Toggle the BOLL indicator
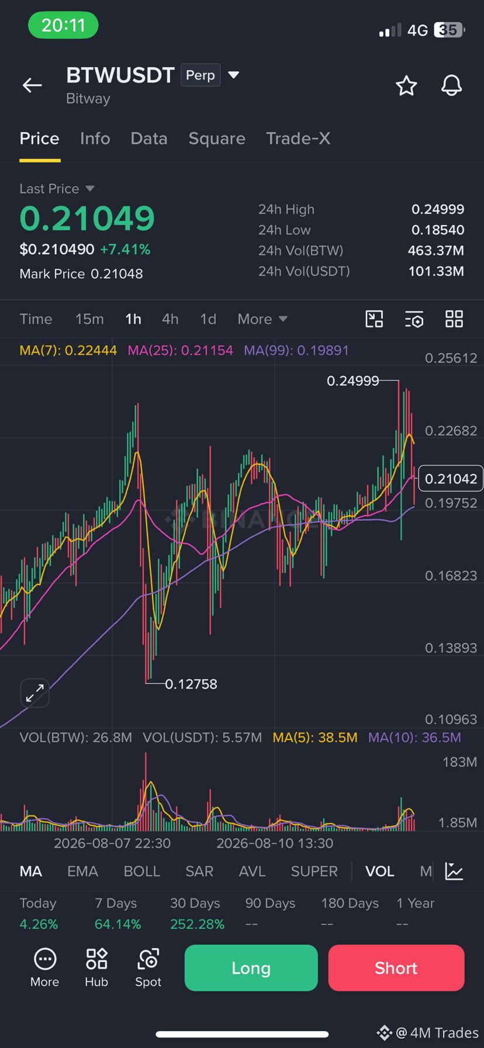The height and width of the screenshot is (1048, 484). pyautogui.click(x=142, y=871)
